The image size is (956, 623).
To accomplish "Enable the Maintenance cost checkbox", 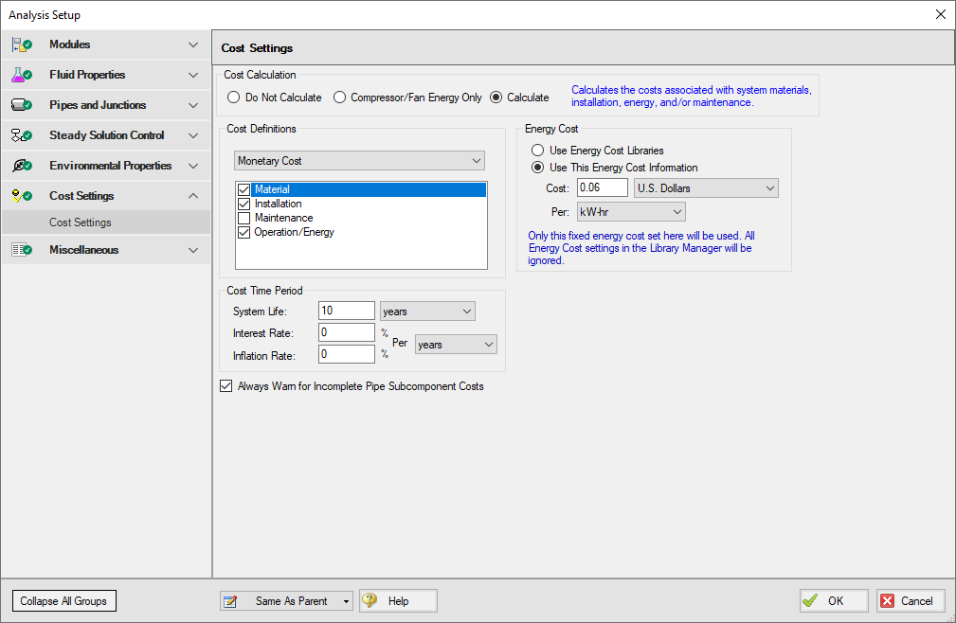I will (x=244, y=218).
